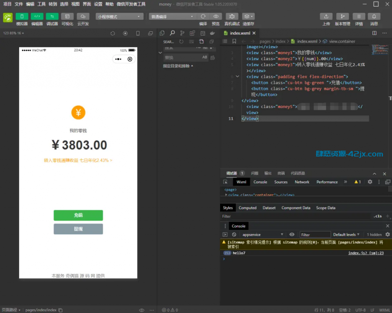
Task: Tap the 转入零钱通赚收益 link
Action: (x=78, y=160)
